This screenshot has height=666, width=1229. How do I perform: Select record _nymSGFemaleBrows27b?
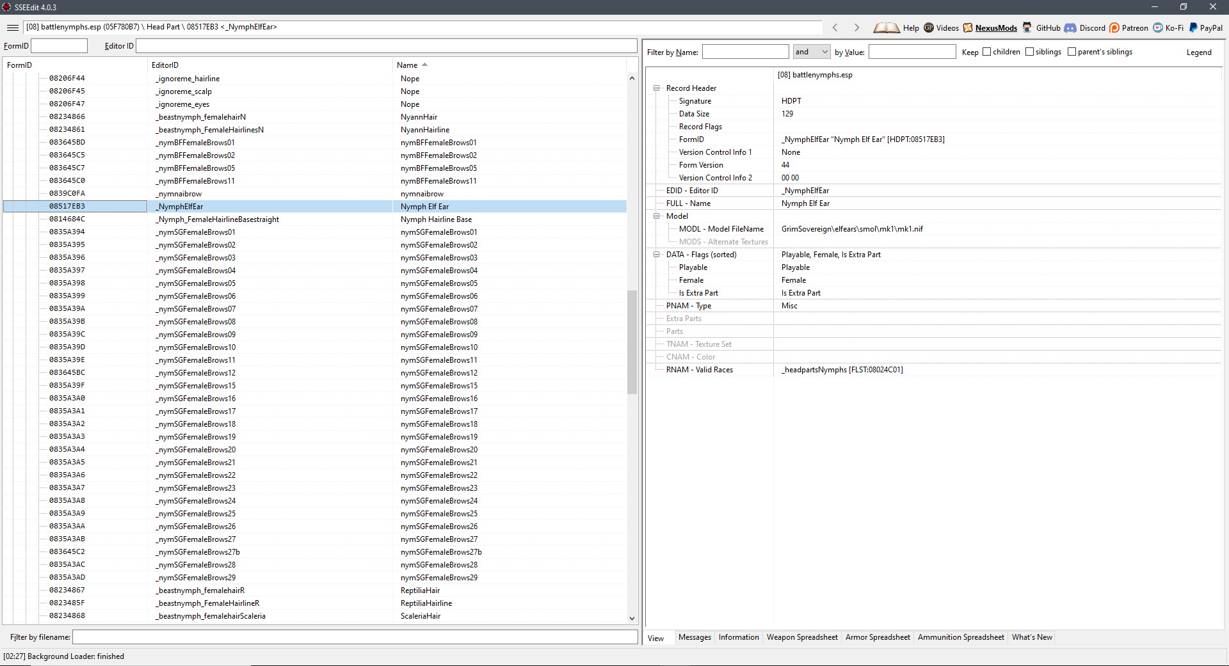315,552
